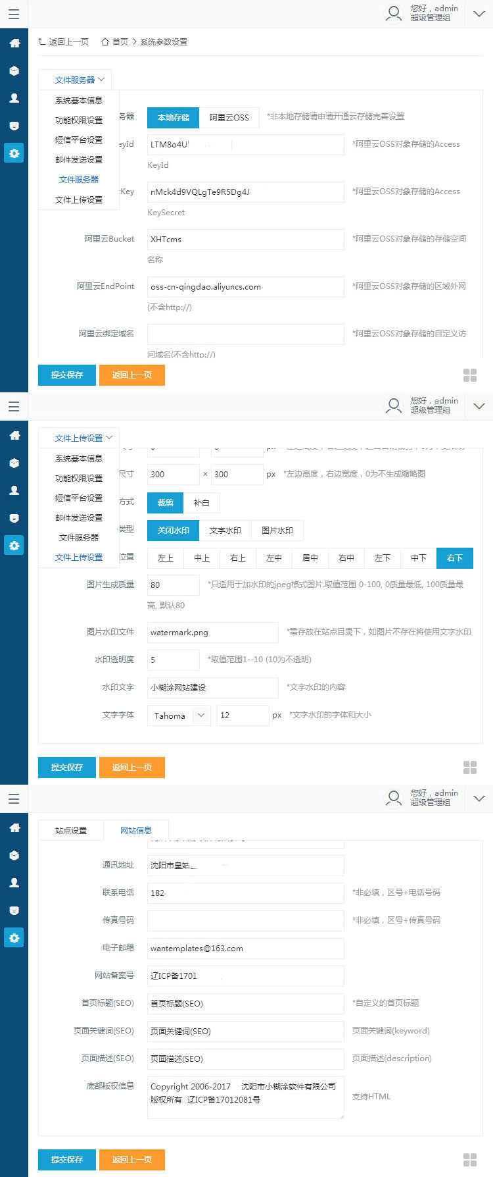Click 提交保存 on the 文件上传设置 page
Image resolution: width=493 pixels, height=1177 pixels.
[x=67, y=767]
